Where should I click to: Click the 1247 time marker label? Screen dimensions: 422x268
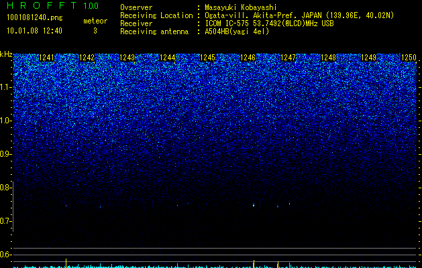[288, 58]
